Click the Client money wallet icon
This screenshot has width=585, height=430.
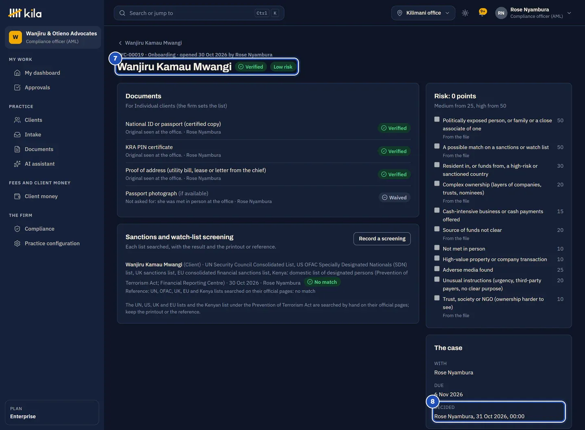coord(17,196)
